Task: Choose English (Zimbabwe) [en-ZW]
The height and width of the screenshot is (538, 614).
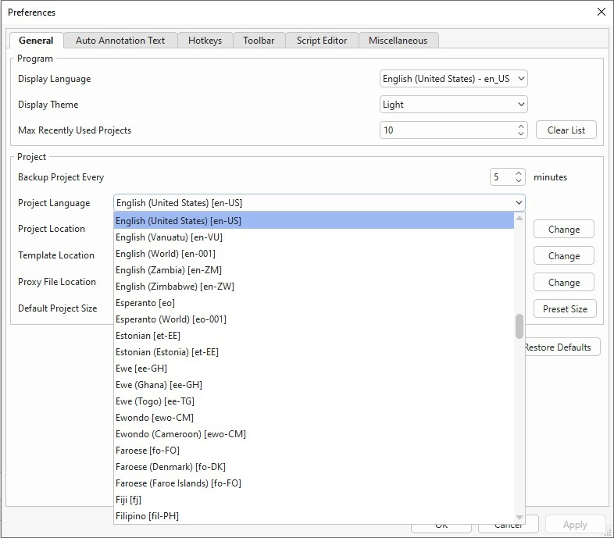Action: (314, 287)
